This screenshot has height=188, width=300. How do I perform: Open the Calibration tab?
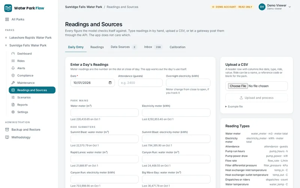click(x=177, y=47)
